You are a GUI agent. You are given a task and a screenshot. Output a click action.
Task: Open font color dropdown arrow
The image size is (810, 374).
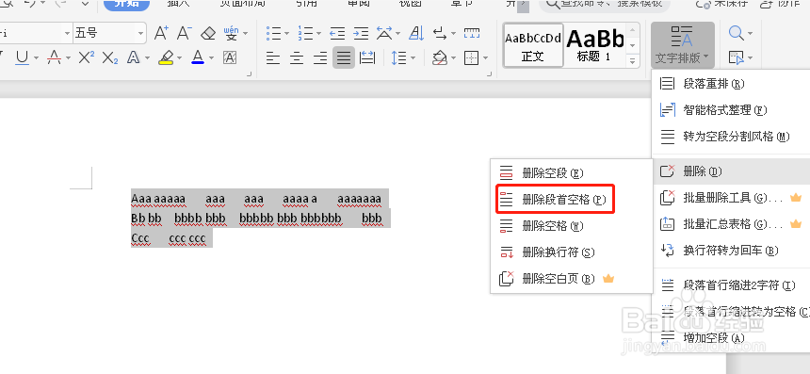tap(211, 58)
